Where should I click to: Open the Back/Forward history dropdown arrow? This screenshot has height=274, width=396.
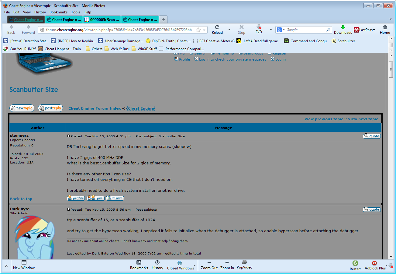coord(229,30)
